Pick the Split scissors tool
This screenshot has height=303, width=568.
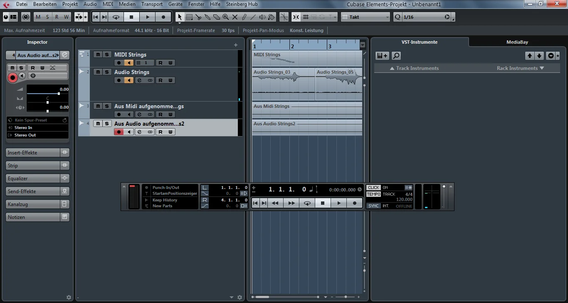point(198,17)
